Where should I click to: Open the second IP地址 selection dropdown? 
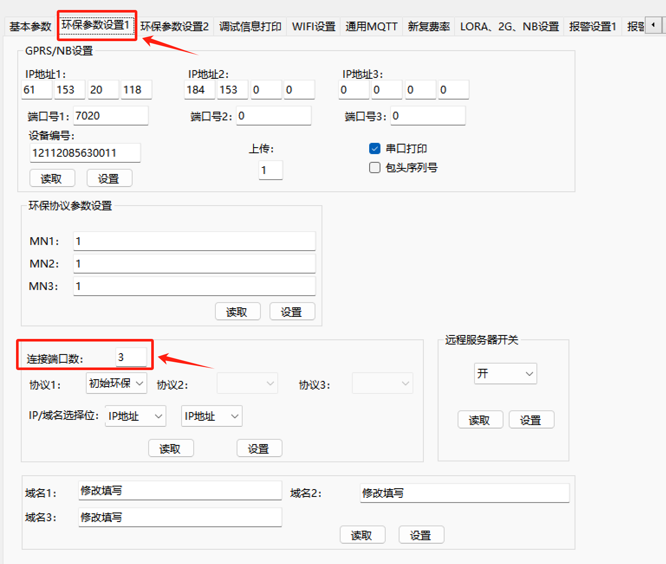[x=211, y=416]
